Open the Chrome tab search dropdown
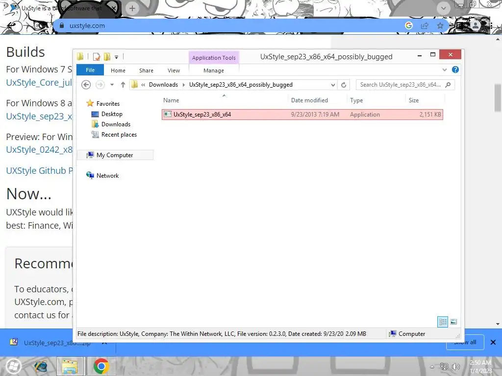The image size is (502, 376). coord(443,8)
